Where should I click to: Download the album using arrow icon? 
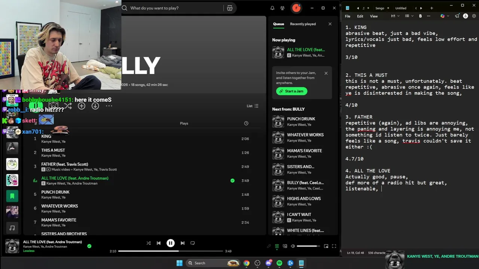tap(95, 106)
